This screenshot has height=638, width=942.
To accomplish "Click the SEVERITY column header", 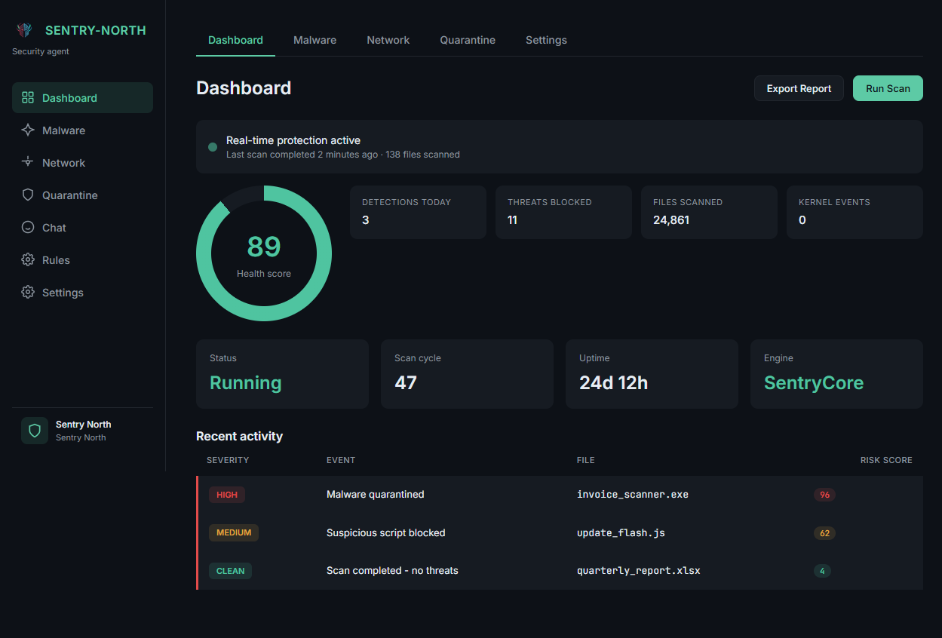I will tap(228, 460).
